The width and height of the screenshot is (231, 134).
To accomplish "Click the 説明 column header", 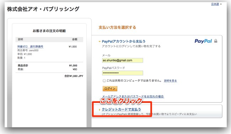I will pyautogui.click(x=21, y=39).
